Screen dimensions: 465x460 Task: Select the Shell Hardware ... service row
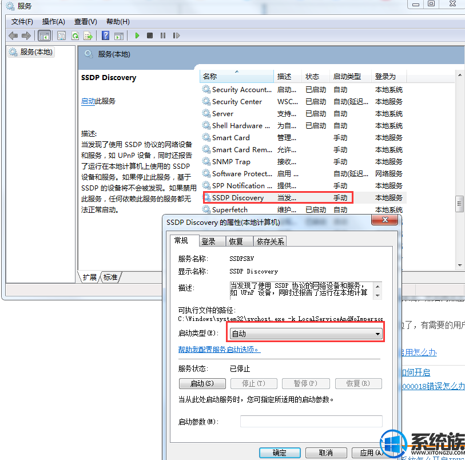304,125
